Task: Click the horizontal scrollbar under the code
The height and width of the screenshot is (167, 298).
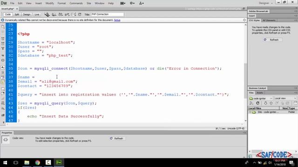Action: click(x=124, y=124)
